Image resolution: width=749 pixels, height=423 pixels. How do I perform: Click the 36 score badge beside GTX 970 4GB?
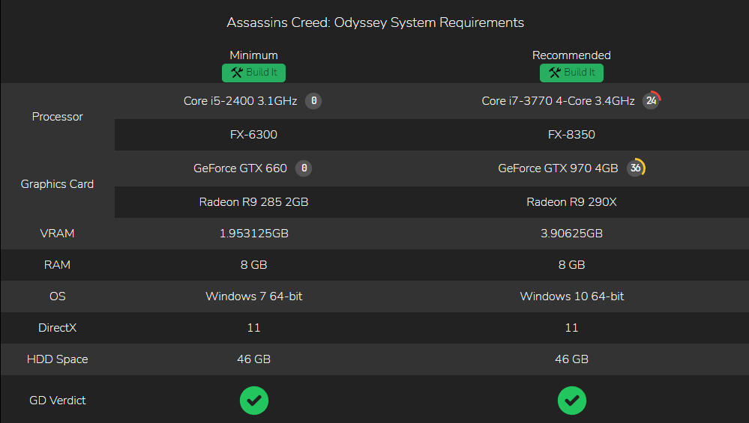[636, 168]
